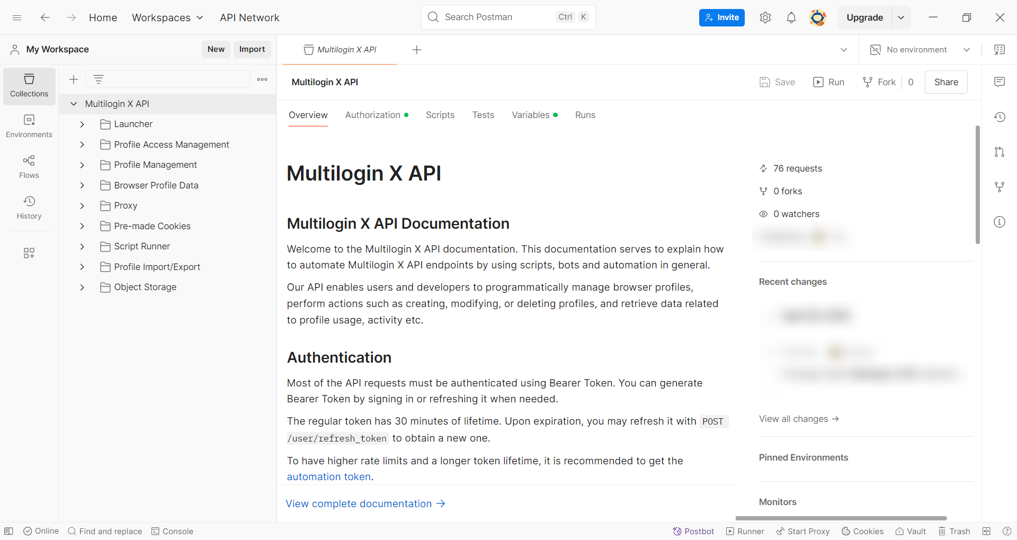
Task: Open the notifications bell
Action: 791,17
